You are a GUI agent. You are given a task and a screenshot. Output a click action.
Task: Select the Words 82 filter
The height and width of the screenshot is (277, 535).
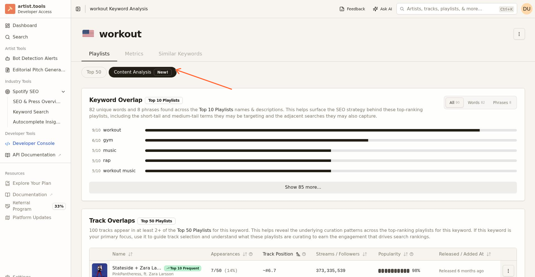[x=476, y=103]
